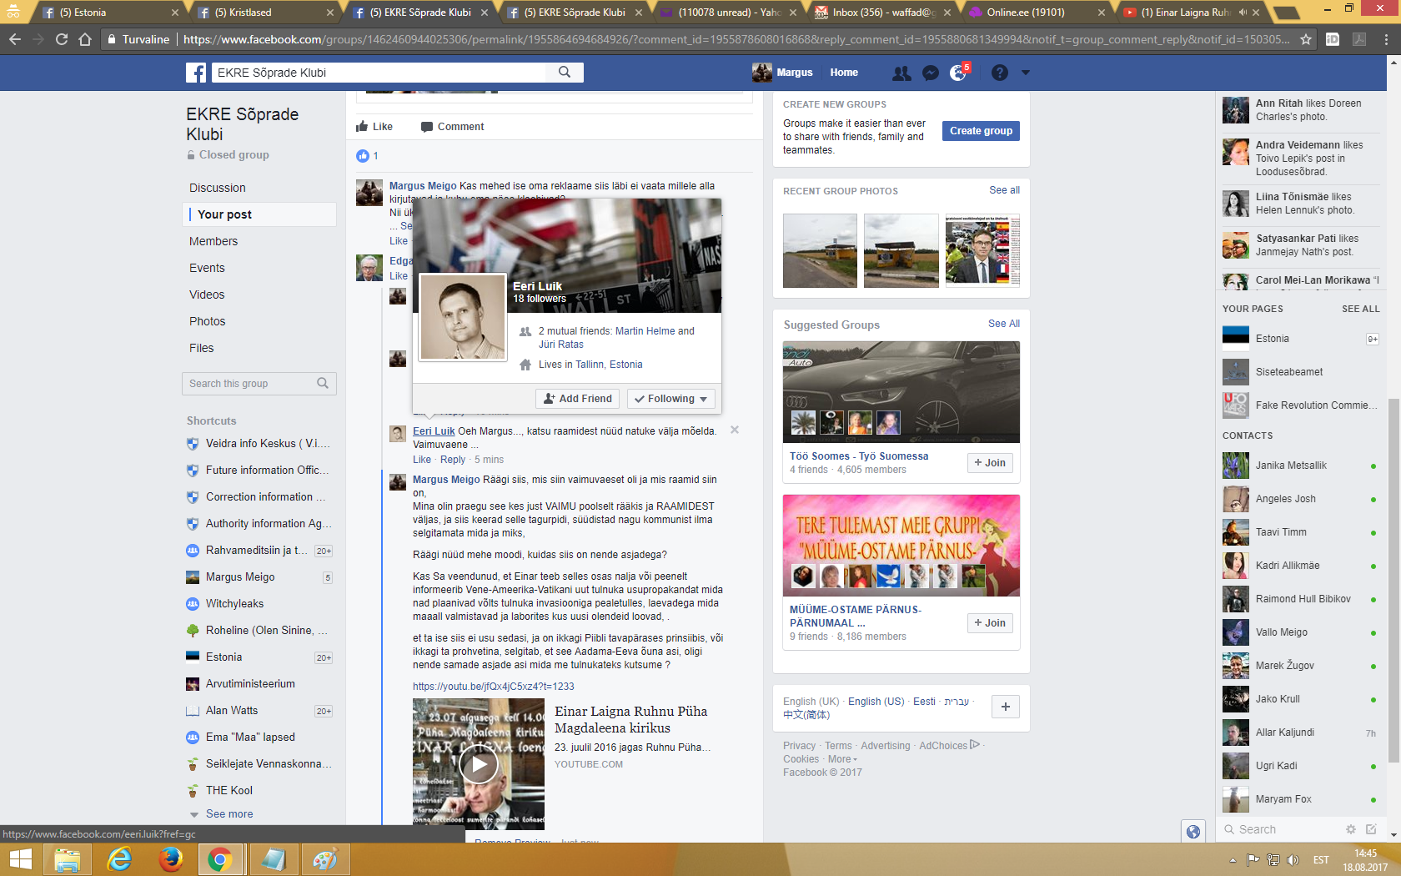Click the Create group button

981,131
